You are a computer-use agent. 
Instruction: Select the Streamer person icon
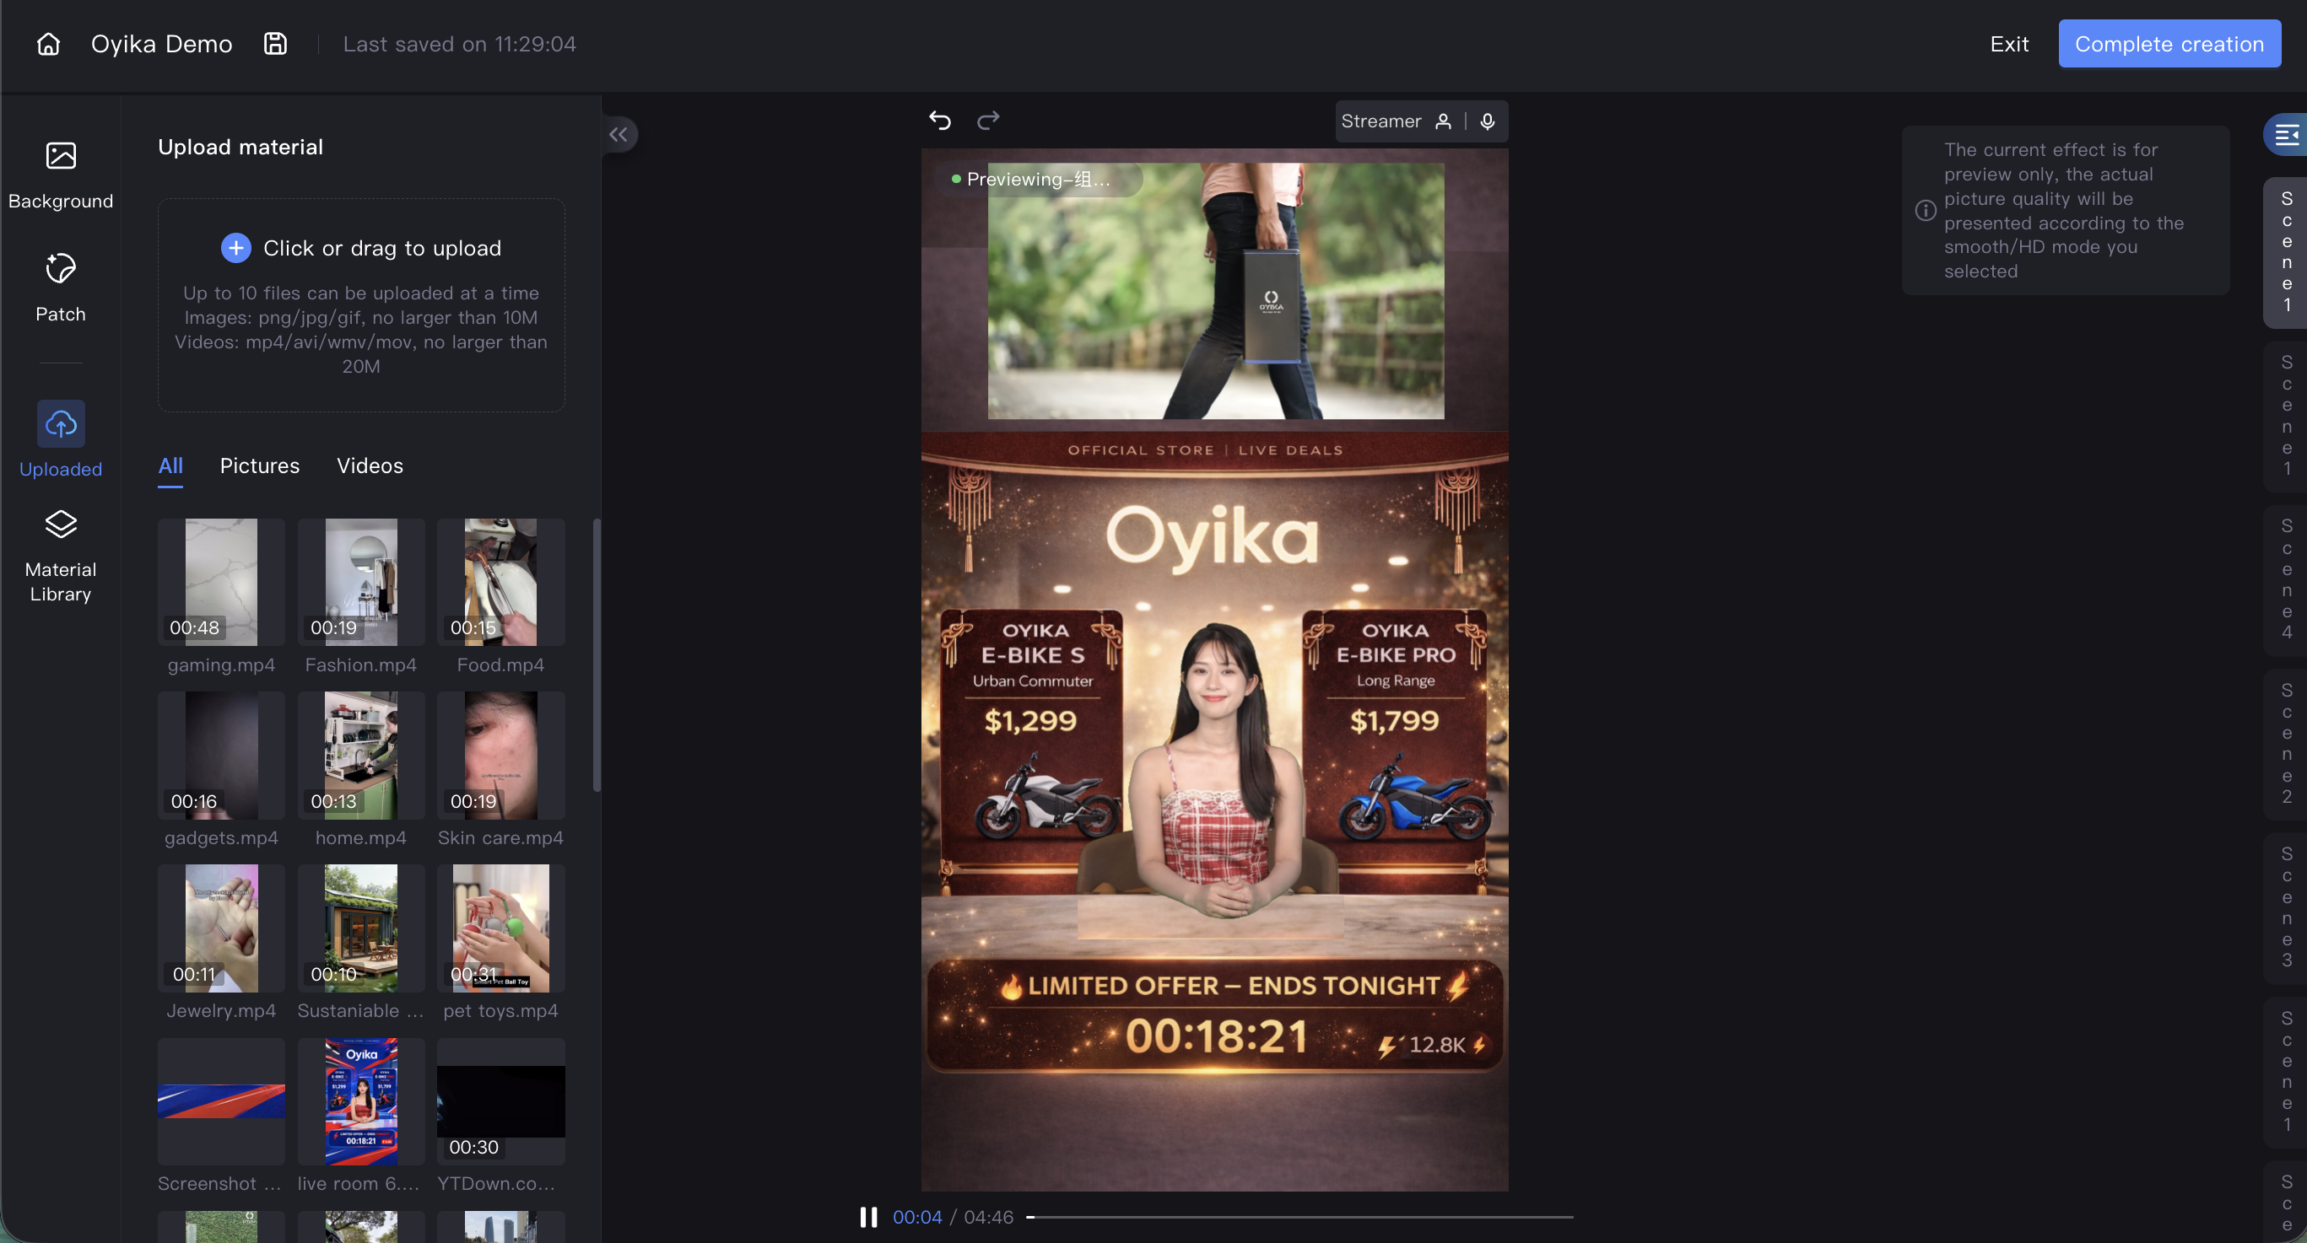[1443, 121]
